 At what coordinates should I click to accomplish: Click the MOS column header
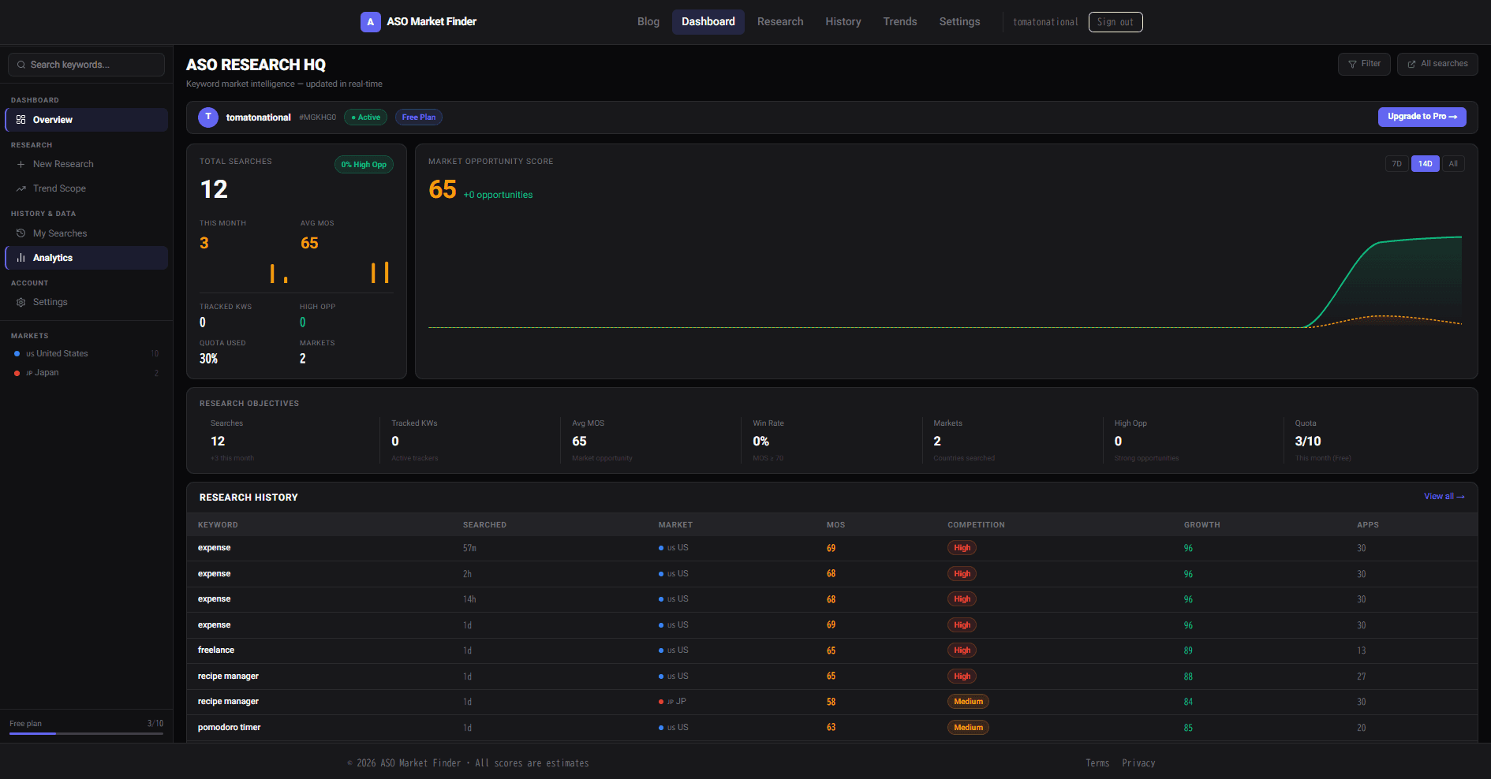point(835,525)
